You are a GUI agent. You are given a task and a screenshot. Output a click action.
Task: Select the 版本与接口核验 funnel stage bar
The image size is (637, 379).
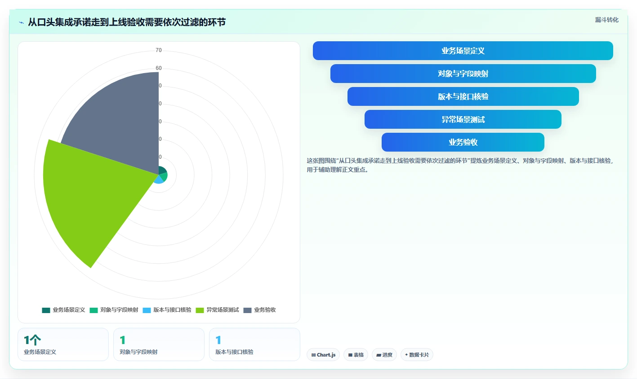coord(463,96)
